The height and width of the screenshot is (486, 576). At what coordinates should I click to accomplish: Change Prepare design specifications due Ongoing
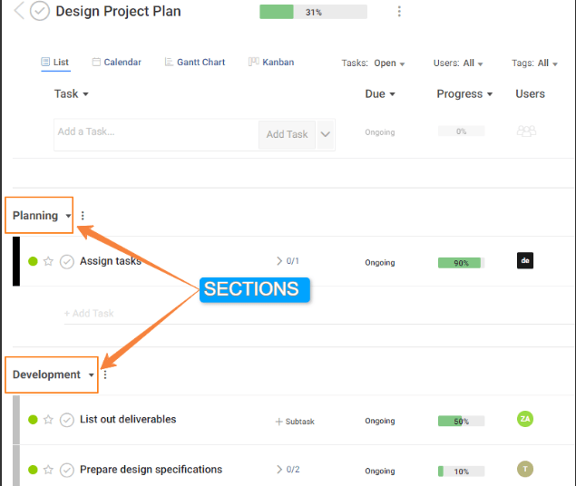click(380, 471)
